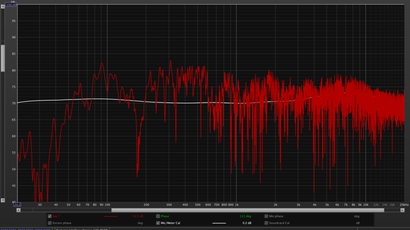
Task: Click the green Phase legend label
Action: coord(165,217)
